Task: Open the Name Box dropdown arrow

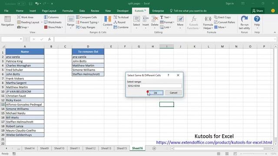Action: click(21, 39)
